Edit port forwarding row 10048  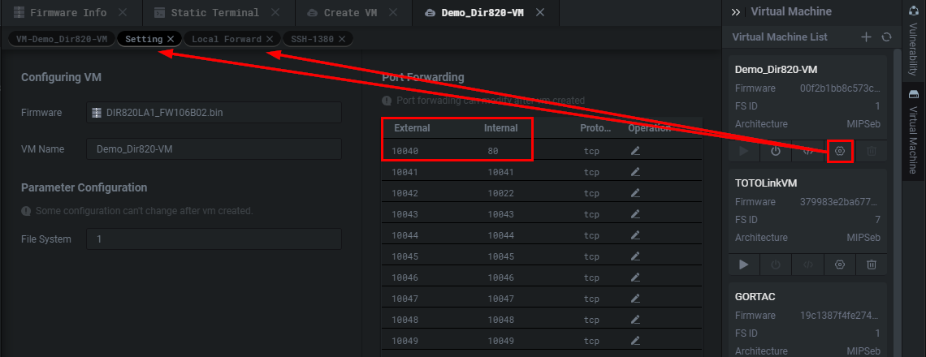(x=635, y=320)
